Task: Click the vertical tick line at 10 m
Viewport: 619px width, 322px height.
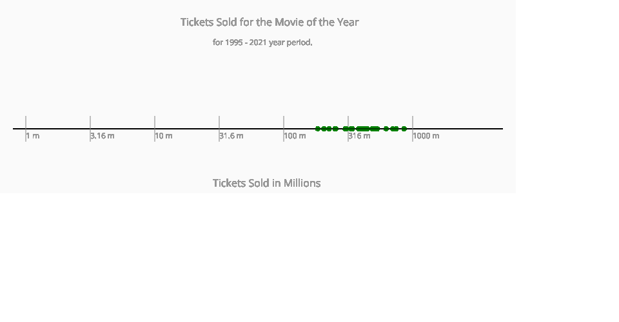Action: click(155, 121)
